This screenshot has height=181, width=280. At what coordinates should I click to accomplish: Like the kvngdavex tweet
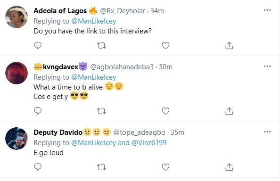pyautogui.click(x=165, y=111)
